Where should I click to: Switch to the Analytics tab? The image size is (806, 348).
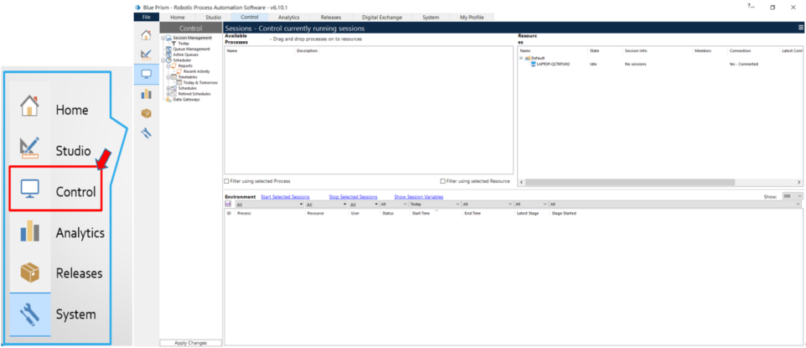tap(289, 17)
